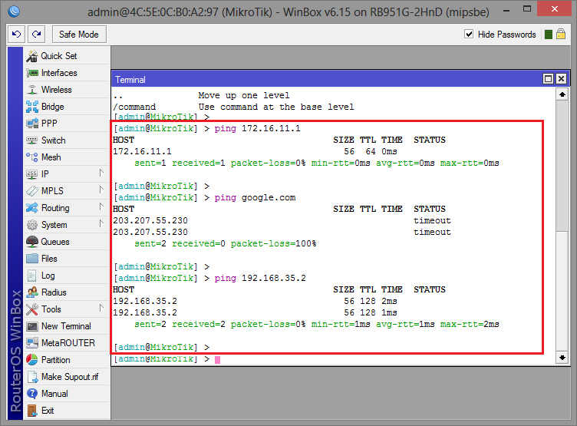This screenshot has height=426, width=577.
Task: Open the Mesh icon in sidebar
Action: [x=32, y=157]
